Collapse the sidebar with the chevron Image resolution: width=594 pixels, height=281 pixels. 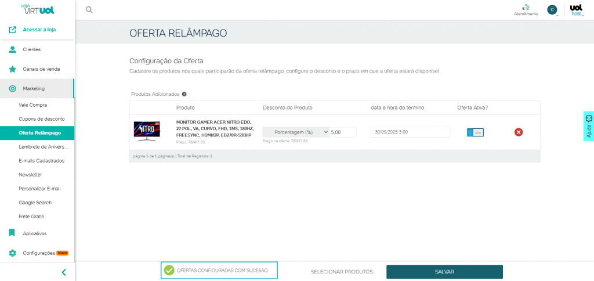64,272
